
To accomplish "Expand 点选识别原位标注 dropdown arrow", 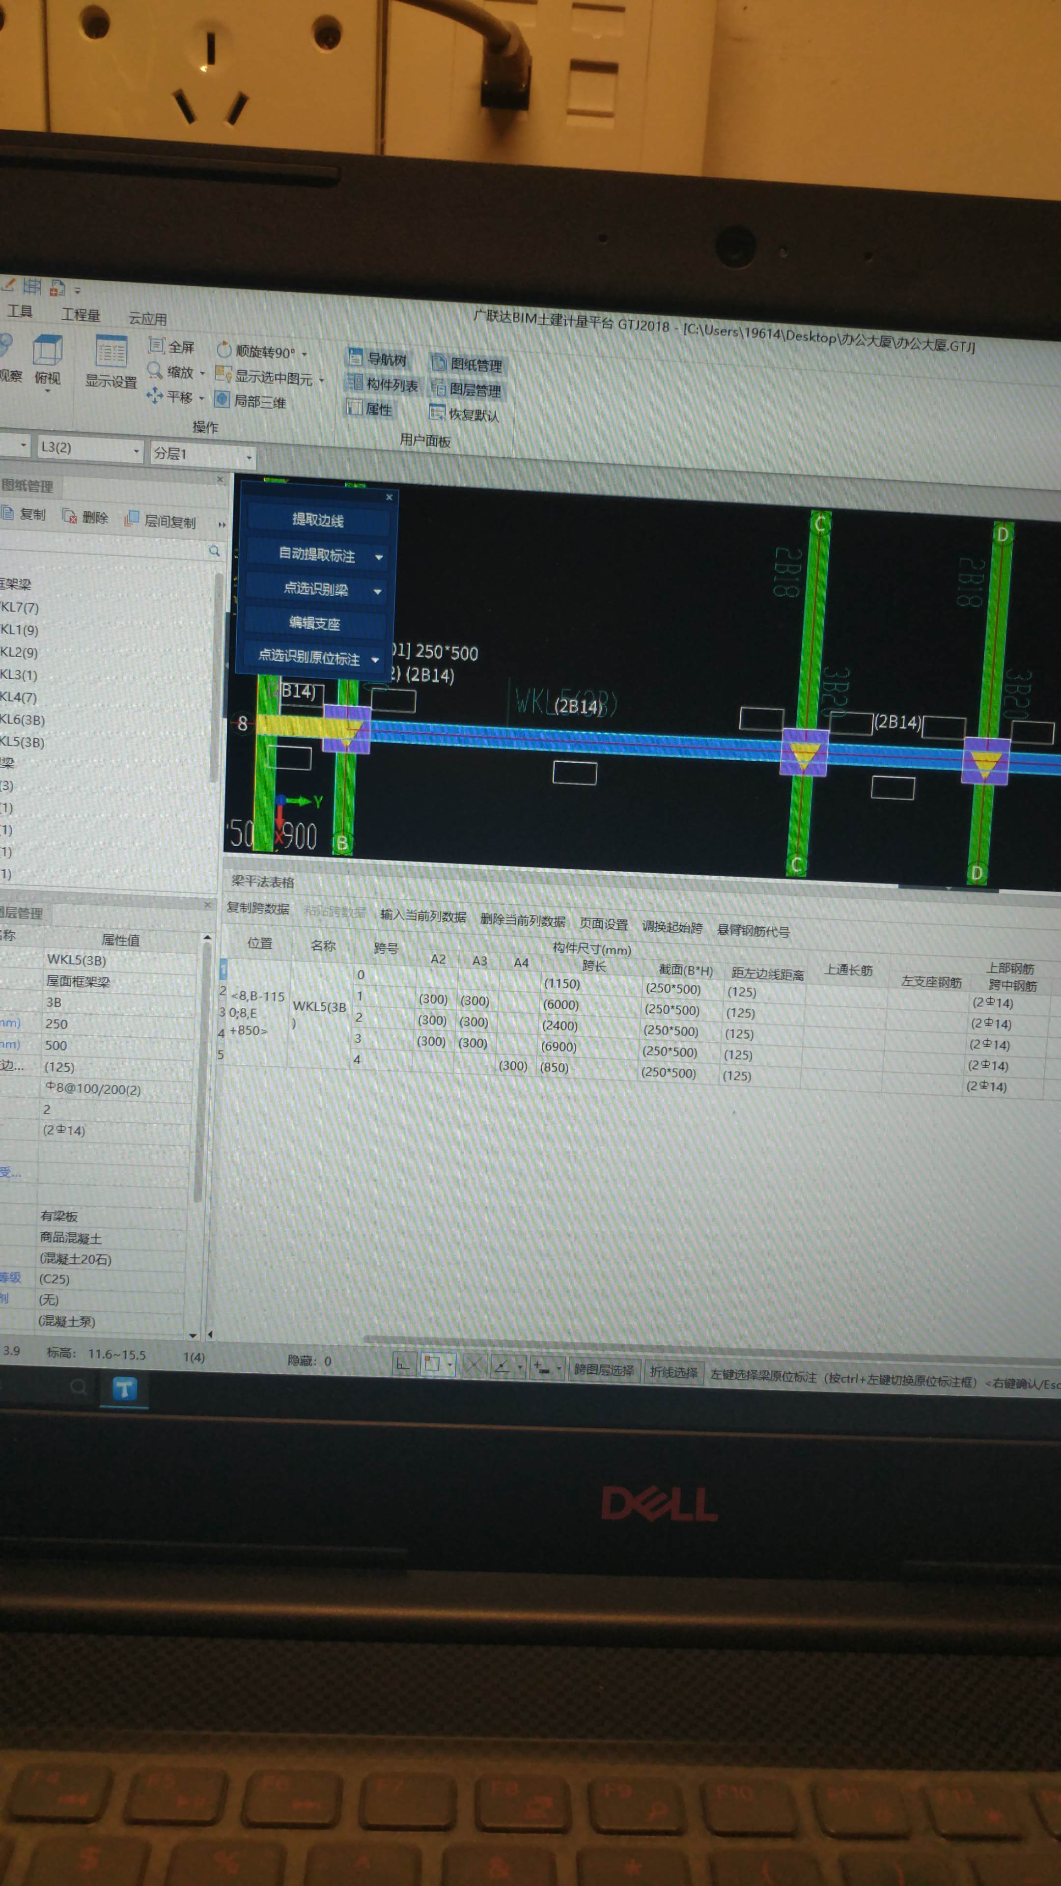I will (x=376, y=660).
